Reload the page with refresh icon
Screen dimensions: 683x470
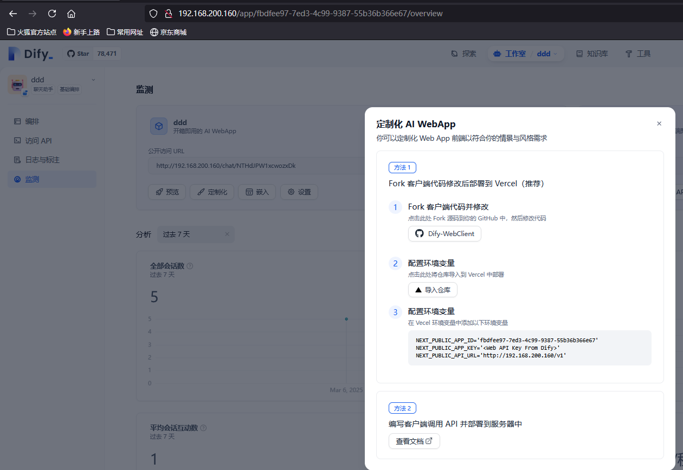(x=52, y=14)
